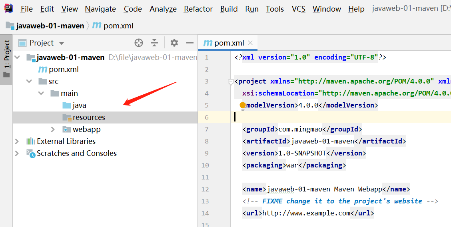Click the Scratches and Consoles icon
The image size is (451, 227).
click(31, 153)
